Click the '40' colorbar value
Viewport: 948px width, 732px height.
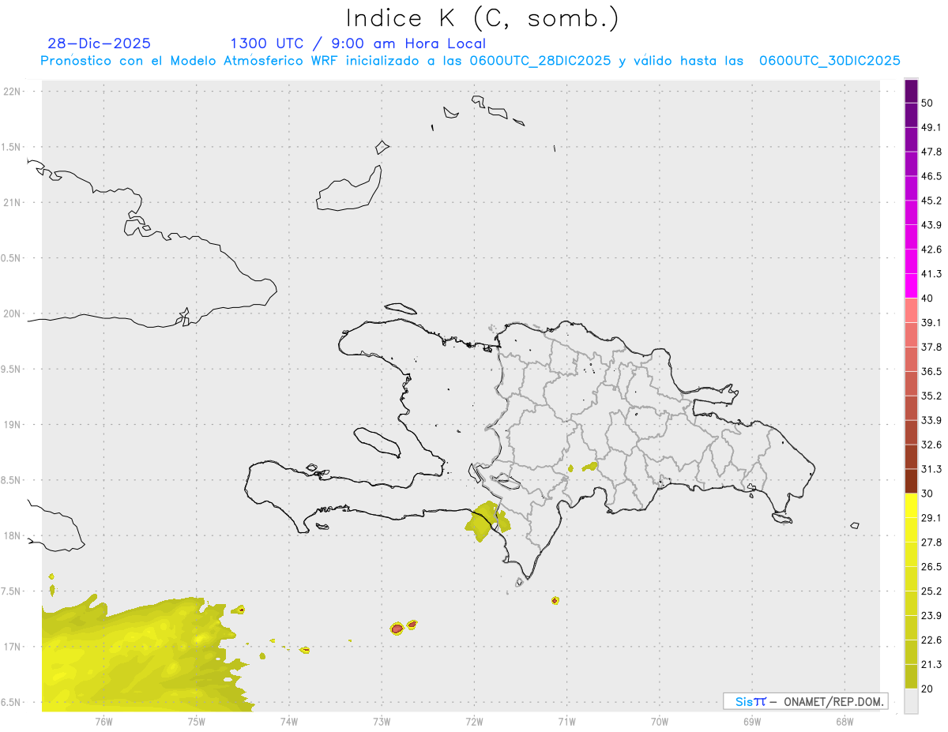[x=928, y=298]
